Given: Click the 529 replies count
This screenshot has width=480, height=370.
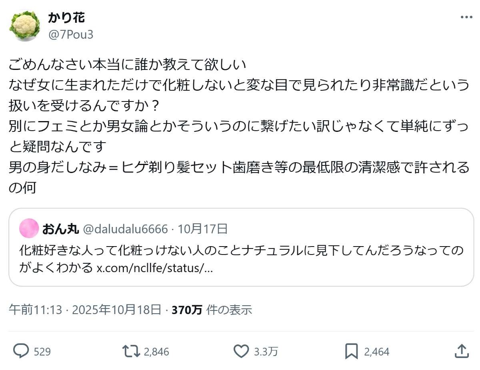Looking at the screenshot, I should [42, 352].
